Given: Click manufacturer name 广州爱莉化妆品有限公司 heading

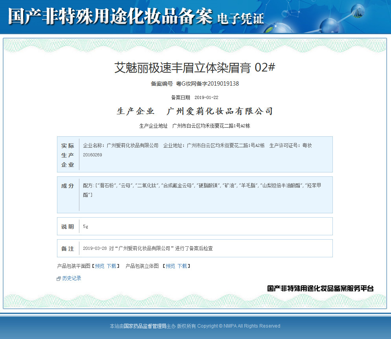Looking at the screenshot, I should (220, 111).
